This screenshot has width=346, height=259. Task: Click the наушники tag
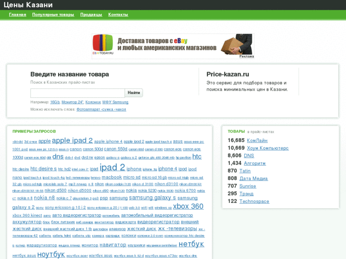click(x=137, y=245)
